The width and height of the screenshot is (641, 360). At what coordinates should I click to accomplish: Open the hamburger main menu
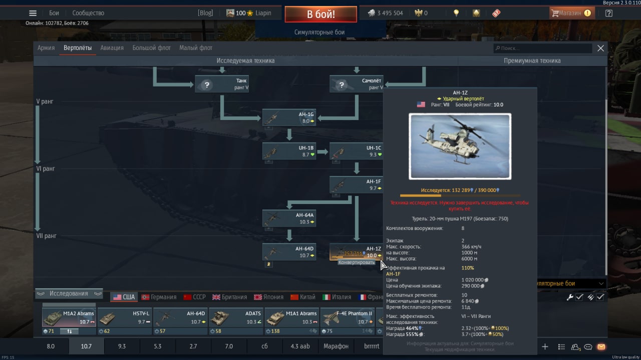(x=33, y=13)
